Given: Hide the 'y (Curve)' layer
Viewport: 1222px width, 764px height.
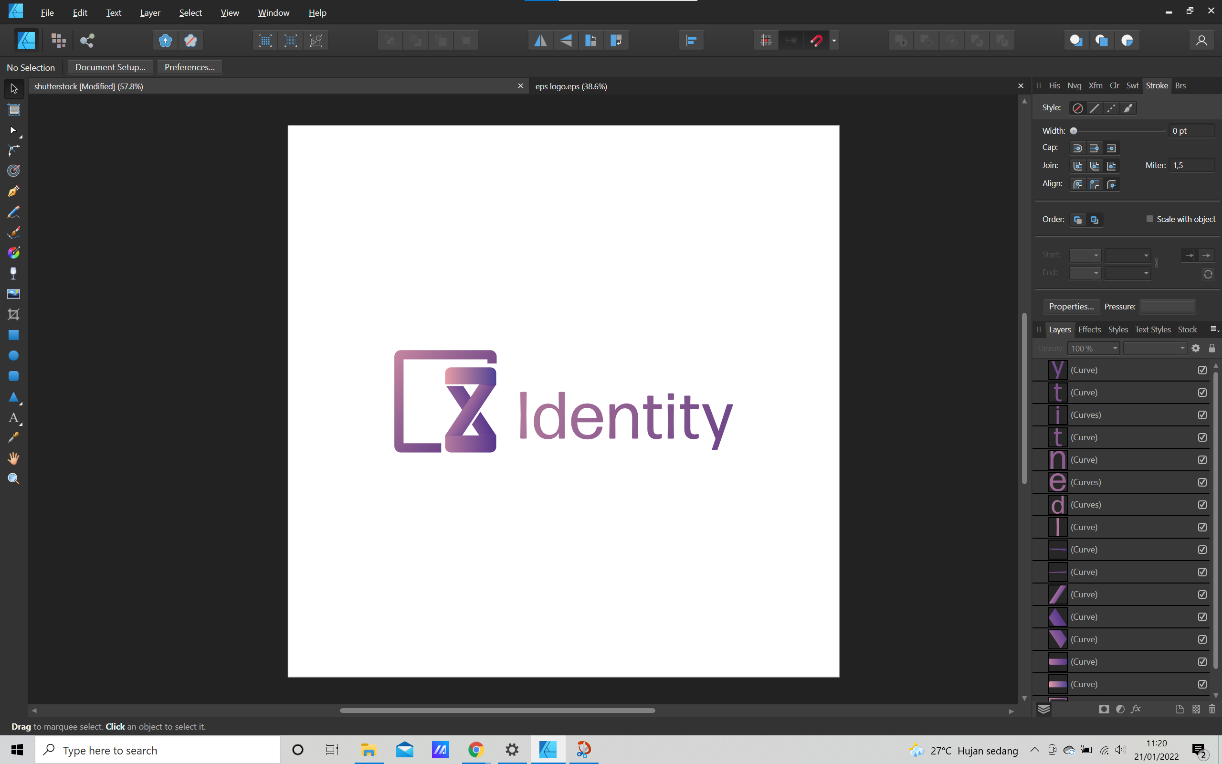Looking at the screenshot, I should tap(1202, 370).
